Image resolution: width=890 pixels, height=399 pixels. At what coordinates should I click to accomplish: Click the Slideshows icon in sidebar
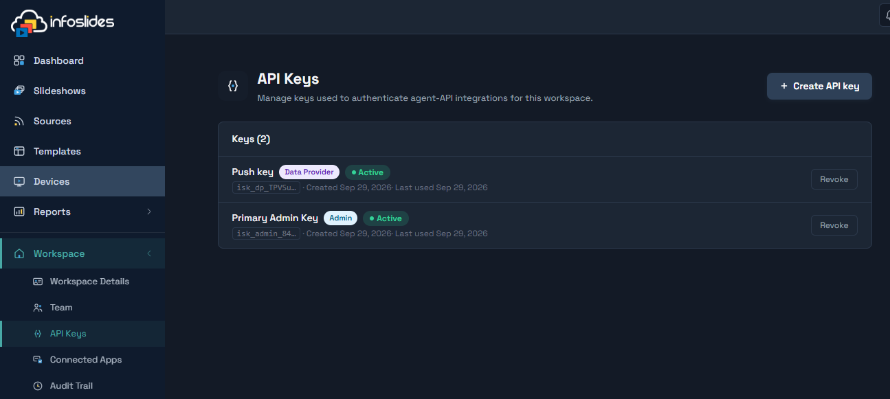19,91
